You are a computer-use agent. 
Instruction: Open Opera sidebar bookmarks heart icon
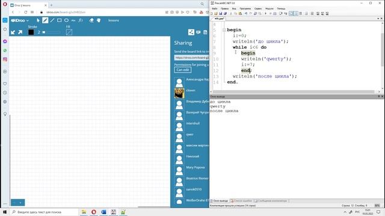click(5, 84)
